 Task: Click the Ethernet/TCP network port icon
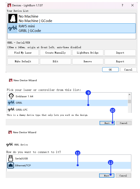tap(11, 165)
